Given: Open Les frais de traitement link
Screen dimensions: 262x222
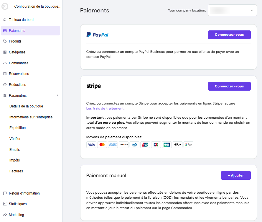Looking at the screenshot, I should (105, 108).
